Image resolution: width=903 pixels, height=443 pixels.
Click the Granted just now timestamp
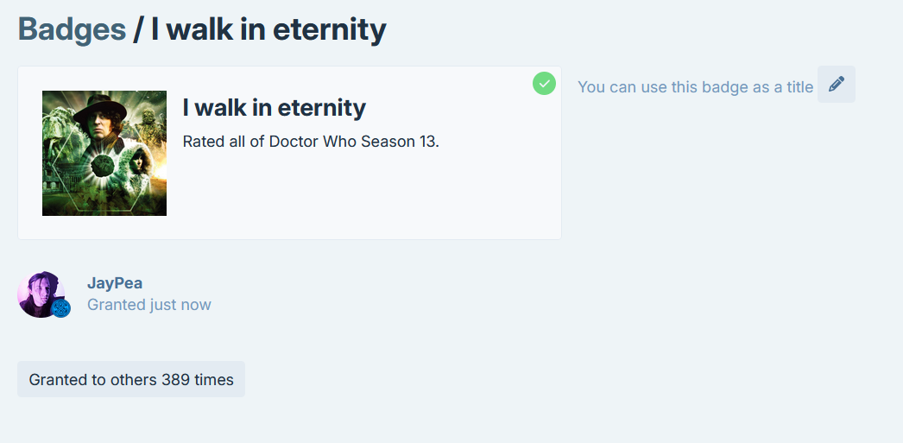(149, 304)
